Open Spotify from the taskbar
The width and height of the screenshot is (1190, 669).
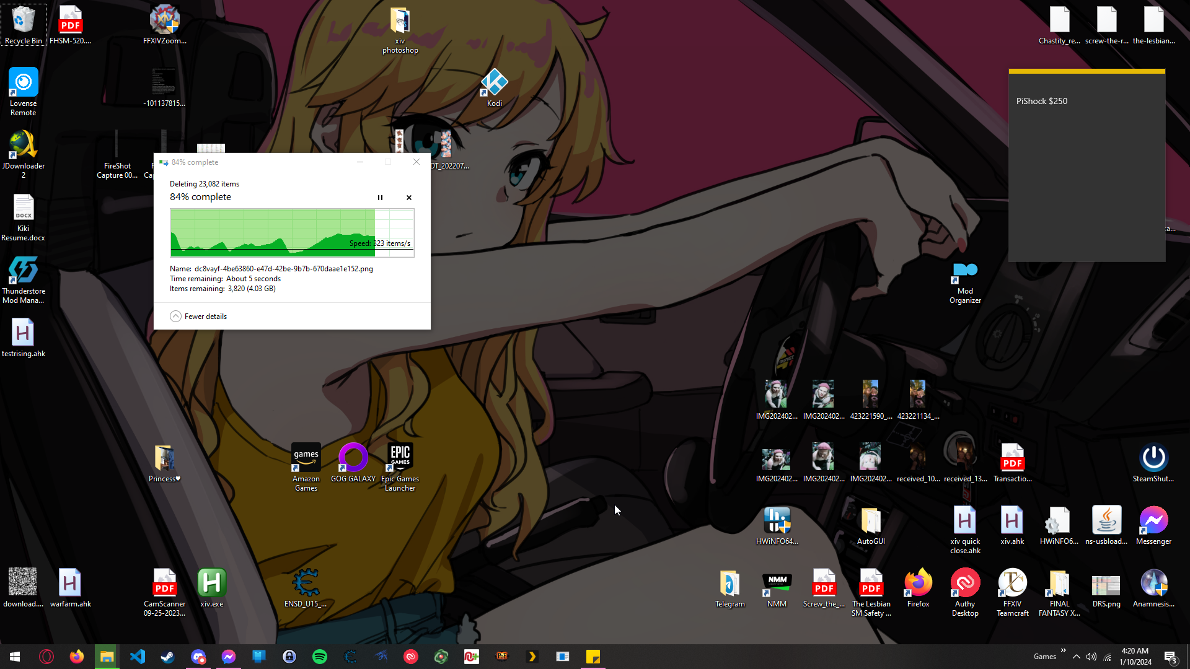tap(320, 657)
